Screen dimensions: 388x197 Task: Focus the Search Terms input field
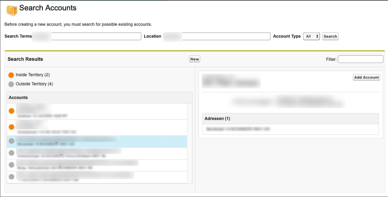[96, 36]
